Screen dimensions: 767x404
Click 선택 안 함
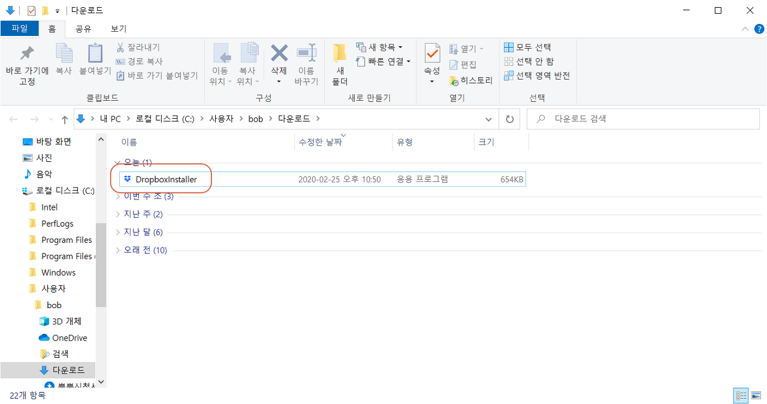point(529,61)
